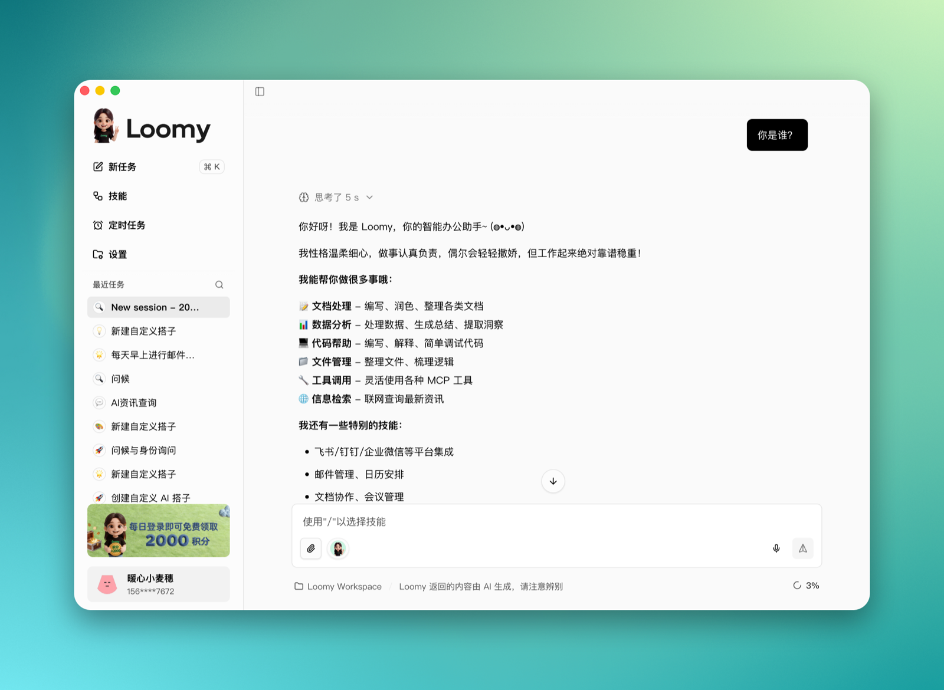Click the 你是谁? message bubble

(x=777, y=135)
